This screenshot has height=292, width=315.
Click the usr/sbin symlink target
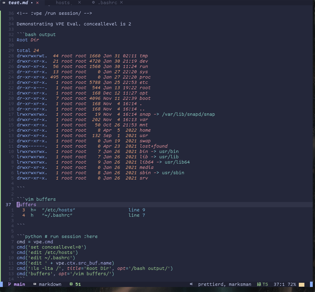pyautogui.click(x=173, y=173)
